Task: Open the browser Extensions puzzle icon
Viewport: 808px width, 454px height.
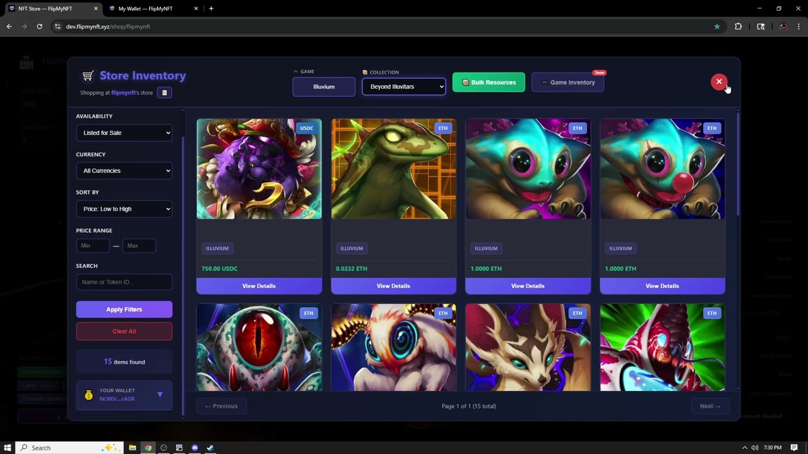Action: pos(738,26)
